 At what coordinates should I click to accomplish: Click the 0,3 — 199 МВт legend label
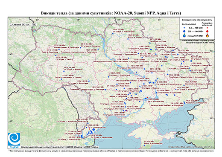195,28
